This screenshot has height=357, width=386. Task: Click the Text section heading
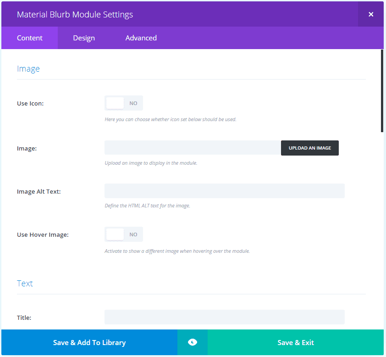[x=25, y=284]
